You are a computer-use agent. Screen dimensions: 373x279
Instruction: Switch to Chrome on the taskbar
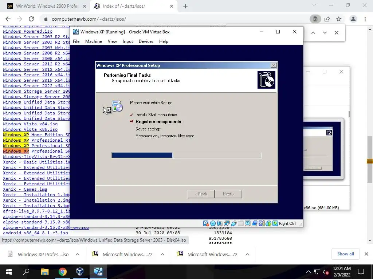click(63, 272)
